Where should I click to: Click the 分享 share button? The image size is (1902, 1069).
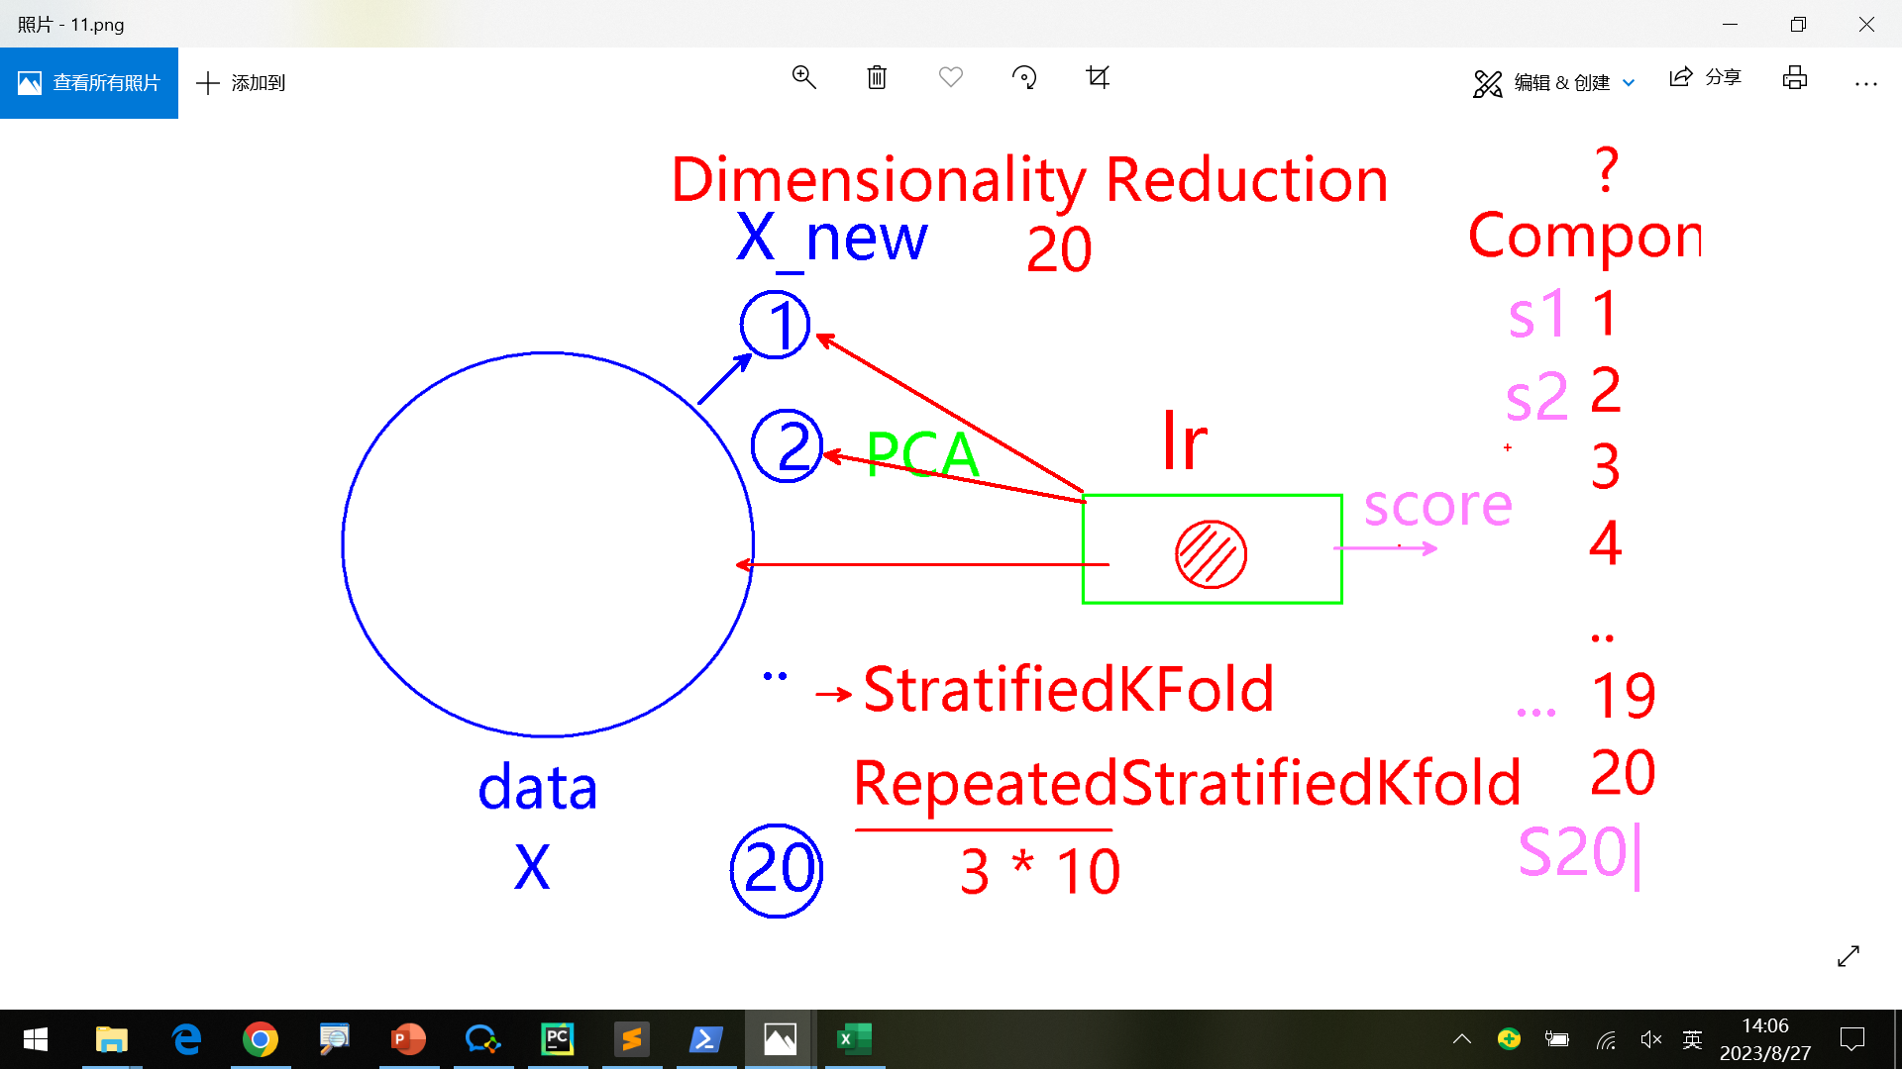(x=1705, y=78)
